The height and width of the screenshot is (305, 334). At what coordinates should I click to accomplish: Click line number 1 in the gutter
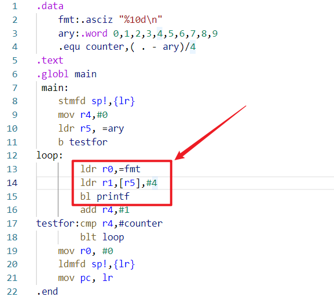pyautogui.click(x=15, y=6)
